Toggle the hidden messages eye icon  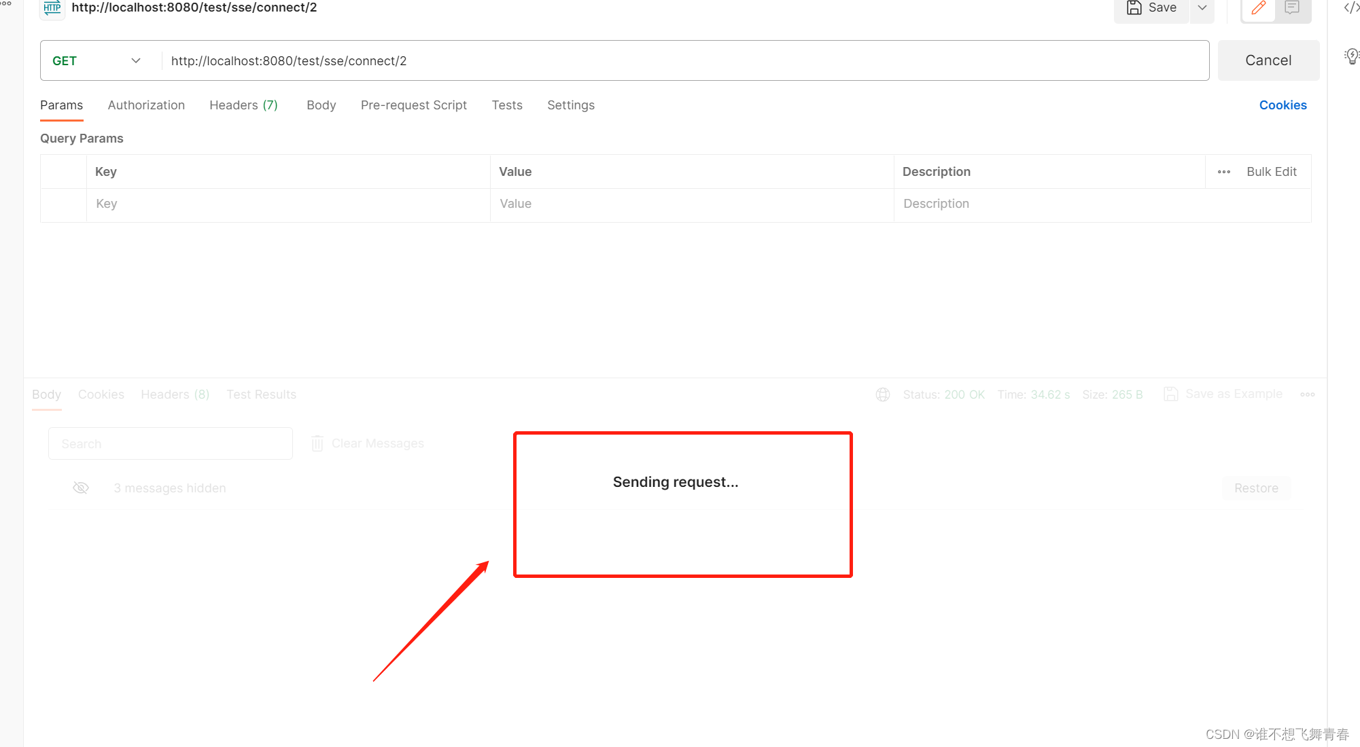(81, 488)
